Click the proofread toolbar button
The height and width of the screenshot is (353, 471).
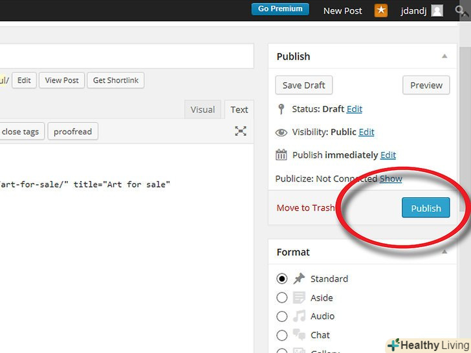pyautogui.click(x=72, y=131)
